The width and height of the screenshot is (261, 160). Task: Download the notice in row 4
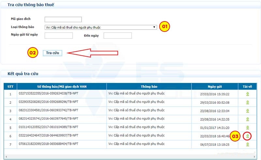coord(248,119)
